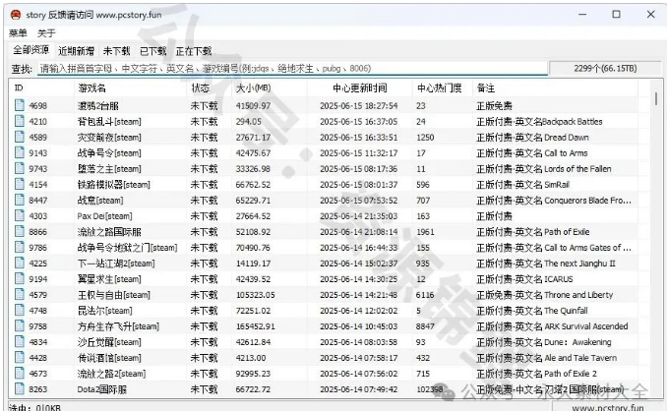This screenshot has height=411, width=667.
Task: Click the file icon for ID 4210
Action: tap(20, 121)
